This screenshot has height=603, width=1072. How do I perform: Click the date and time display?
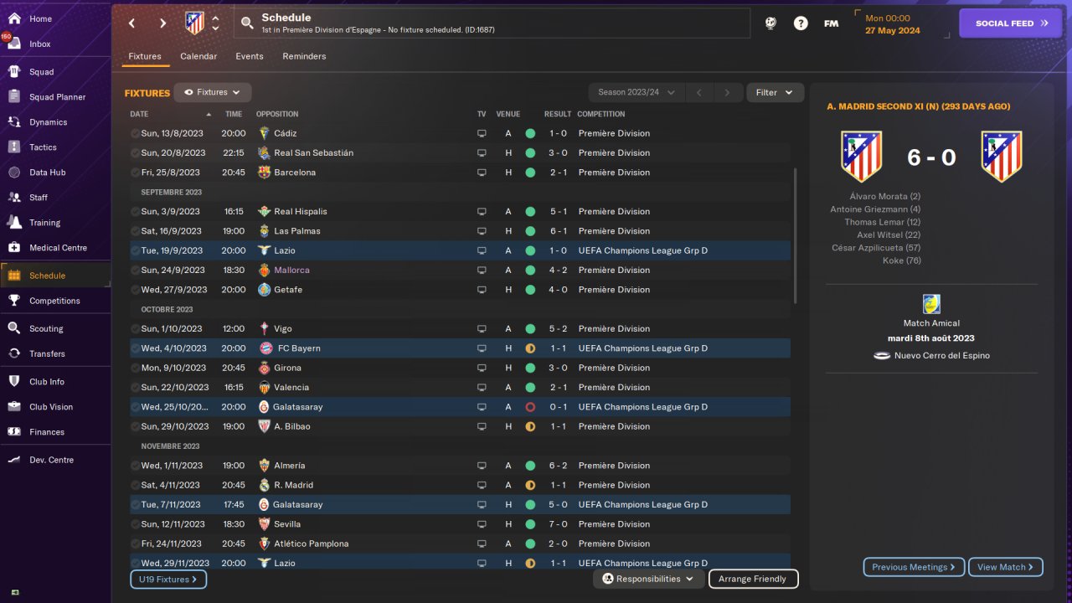tap(893, 24)
